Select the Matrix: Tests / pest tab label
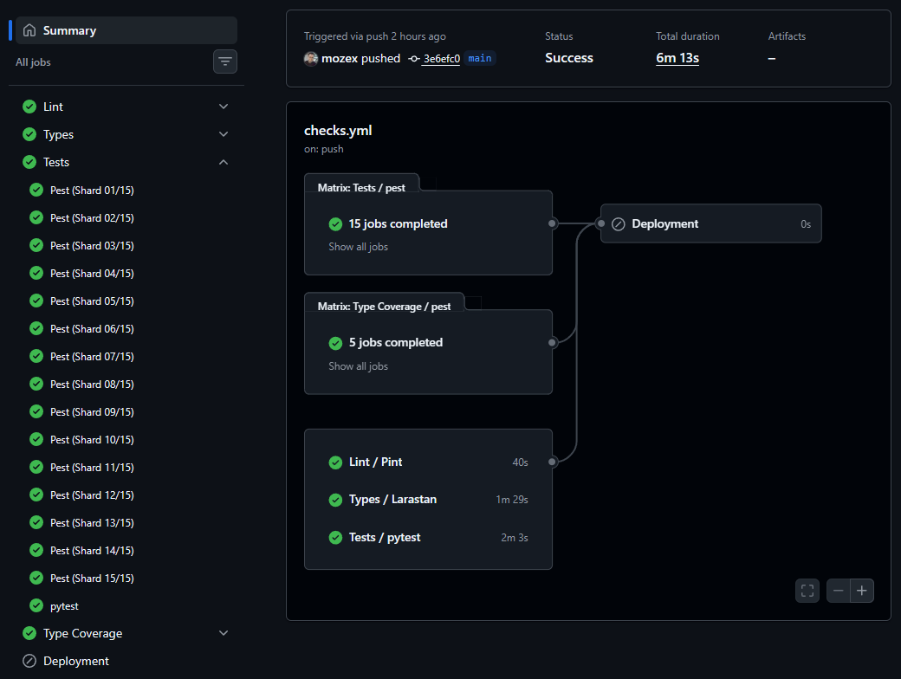The image size is (901, 679). pos(361,188)
